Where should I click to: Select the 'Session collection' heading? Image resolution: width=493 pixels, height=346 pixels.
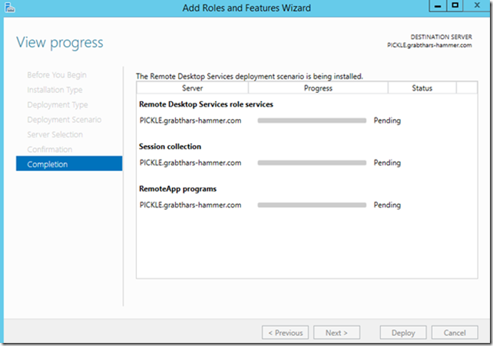[x=170, y=147]
